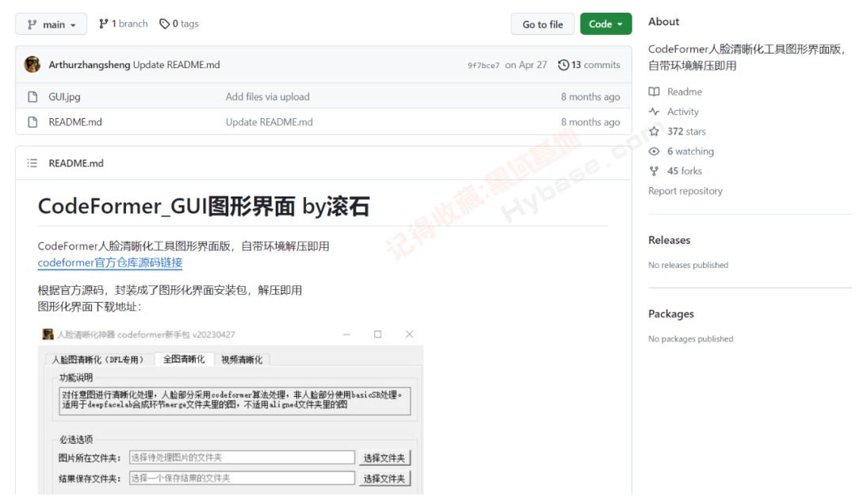
Task: Click Report repository
Action: pyautogui.click(x=685, y=190)
